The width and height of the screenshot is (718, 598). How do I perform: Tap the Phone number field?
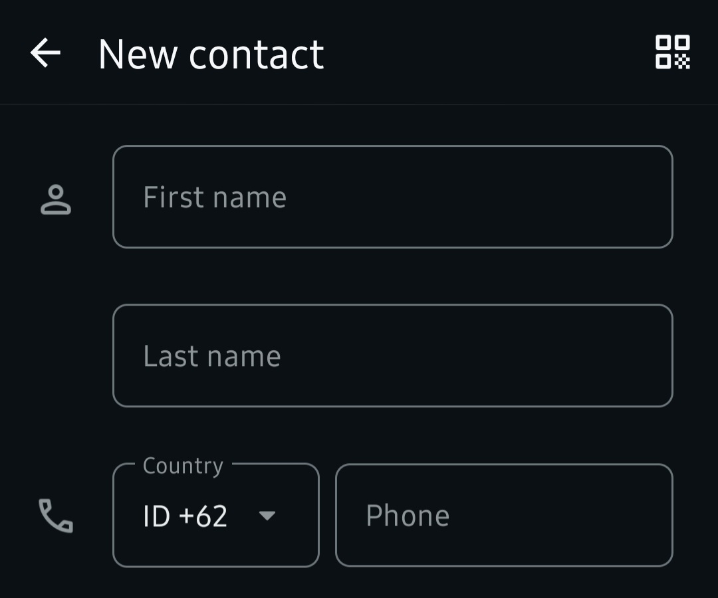click(x=503, y=516)
